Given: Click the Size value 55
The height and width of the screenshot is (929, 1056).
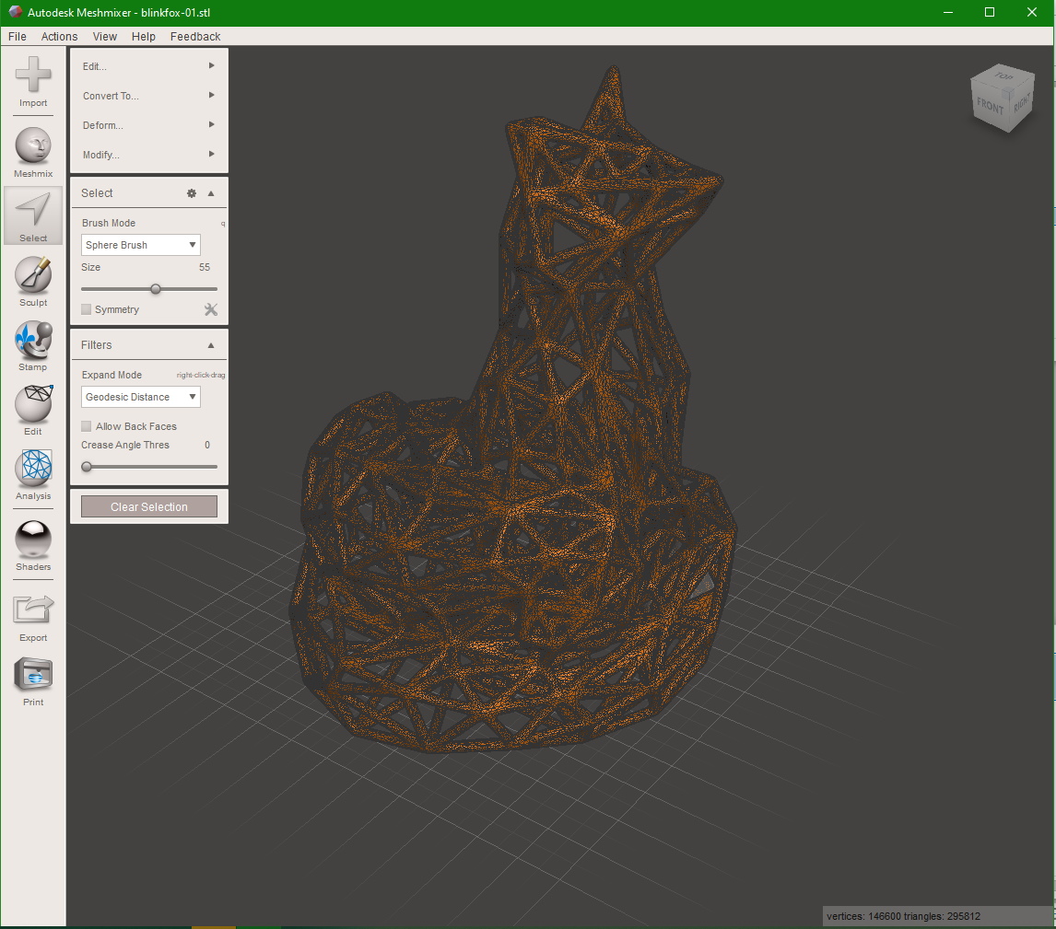Looking at the screenshot, I should coord(204,267).
